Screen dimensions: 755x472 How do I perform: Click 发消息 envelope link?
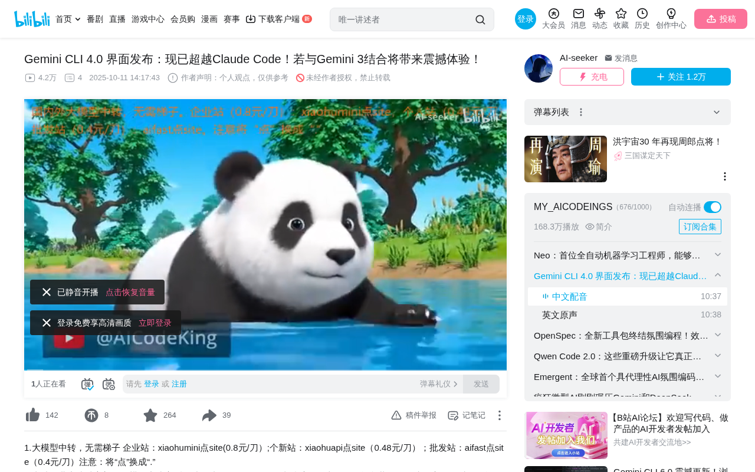click(x=621, y=58)
